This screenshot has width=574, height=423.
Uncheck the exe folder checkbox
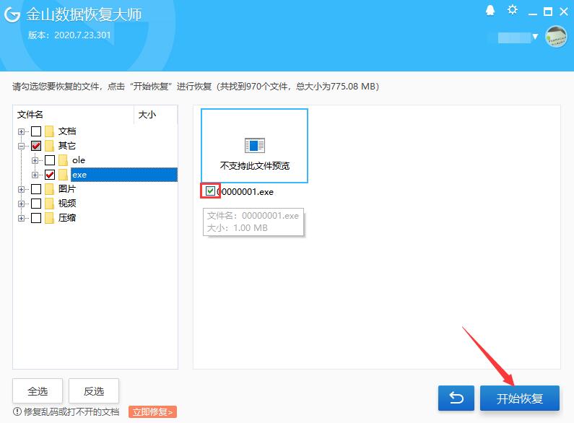(x=50, y=175)
